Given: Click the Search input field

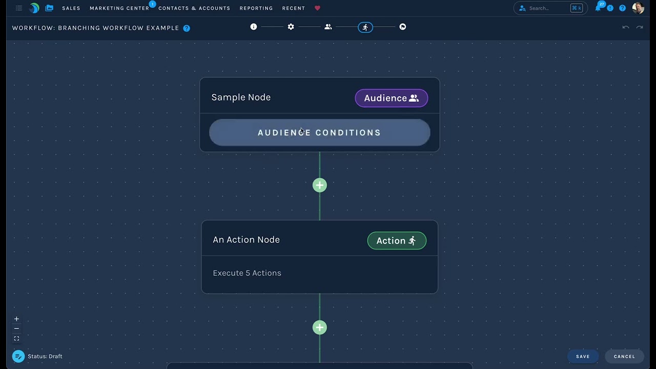Looking at the screenshot, I should pos(550,8).
